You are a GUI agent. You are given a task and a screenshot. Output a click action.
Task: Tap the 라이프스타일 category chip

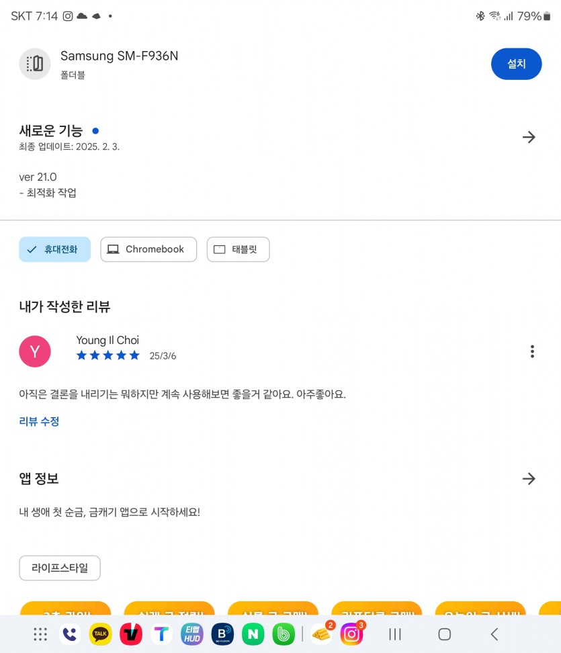pos(60,568)
